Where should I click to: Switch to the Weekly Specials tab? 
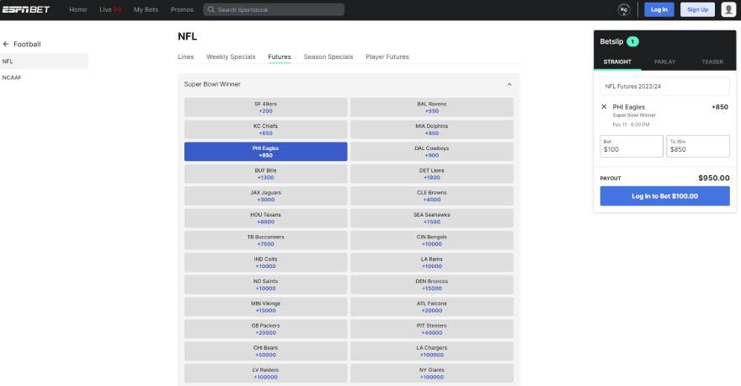pos(231,56)
